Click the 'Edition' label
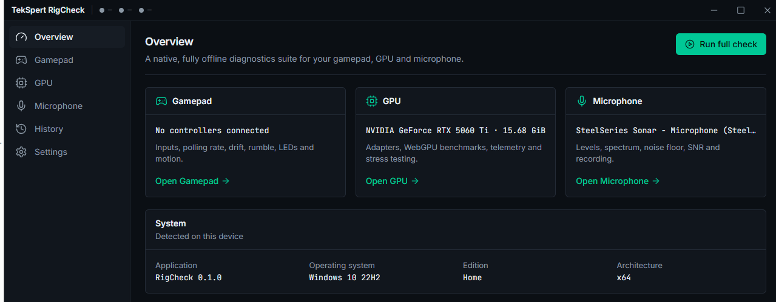 (476, 265)
